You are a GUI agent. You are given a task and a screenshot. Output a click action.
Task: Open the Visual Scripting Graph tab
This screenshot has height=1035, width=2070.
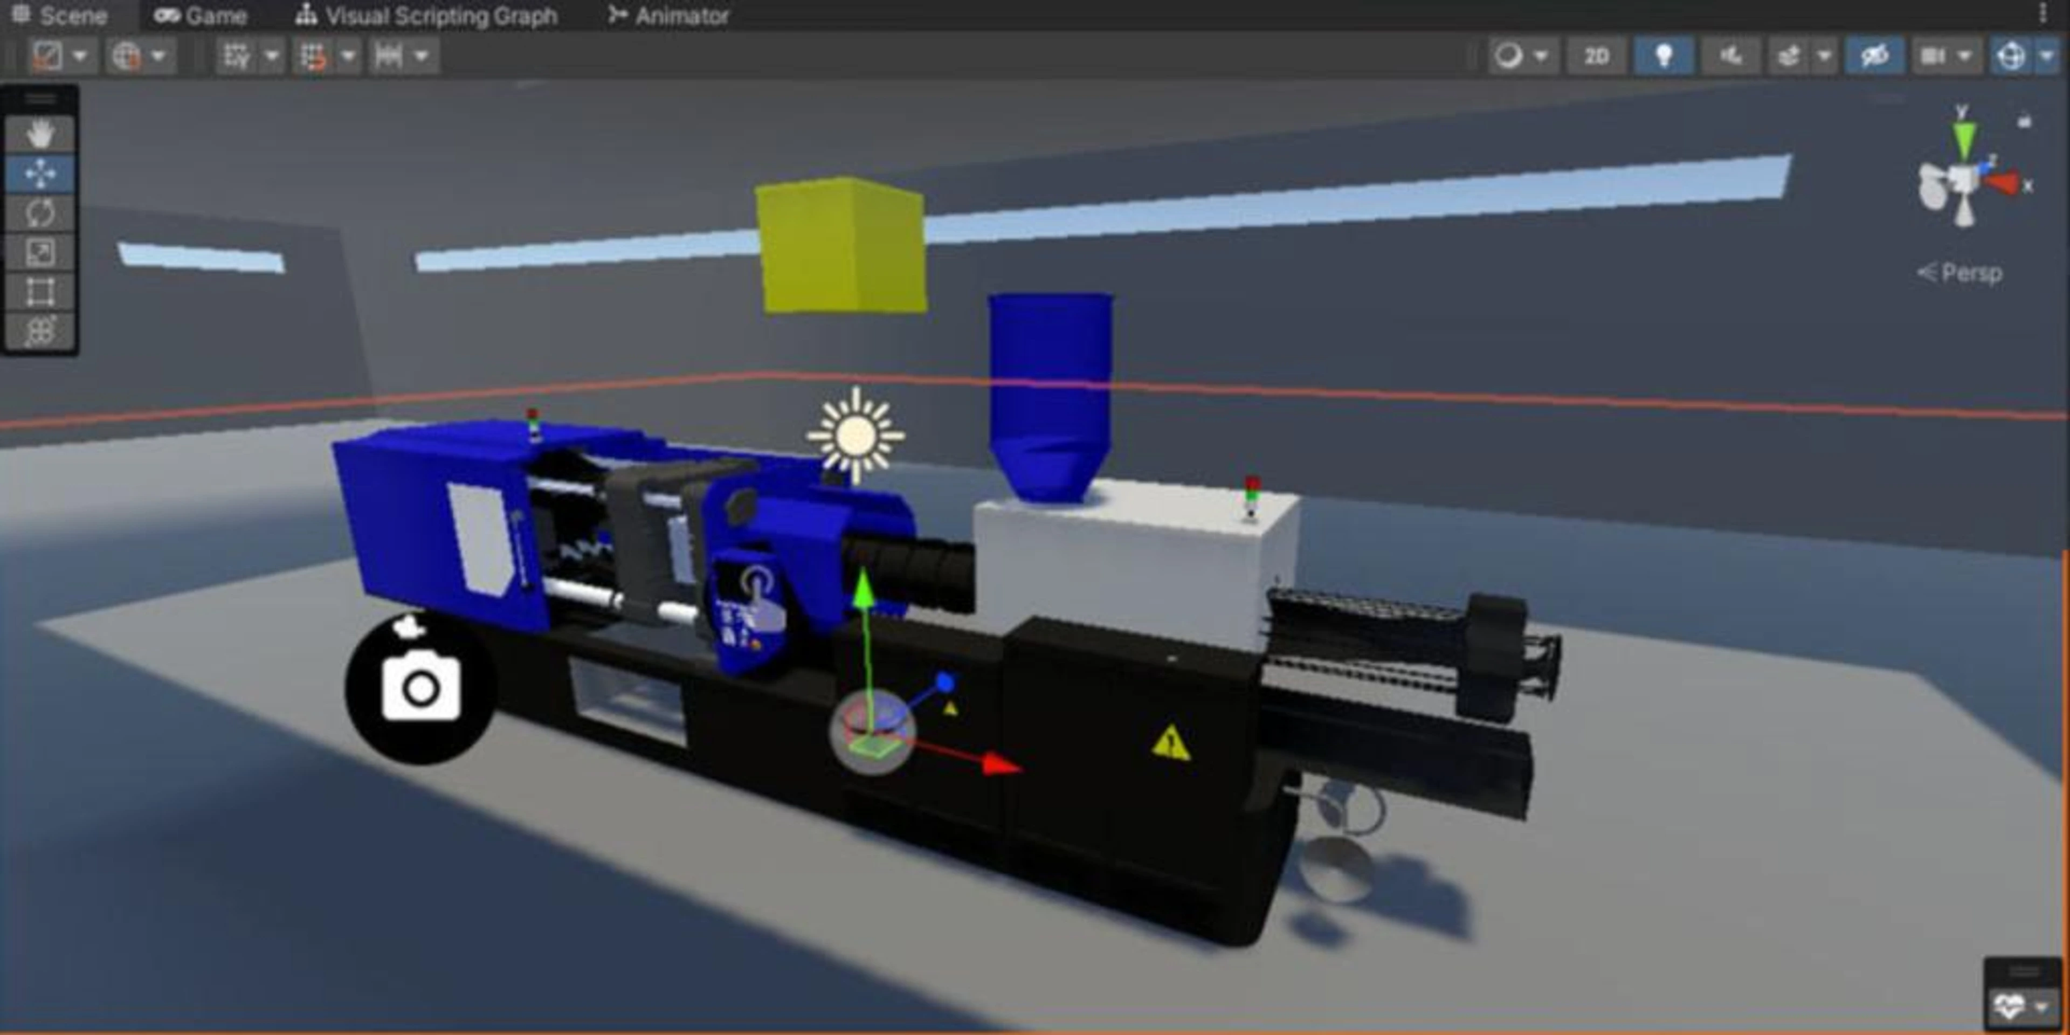(426, 15)
